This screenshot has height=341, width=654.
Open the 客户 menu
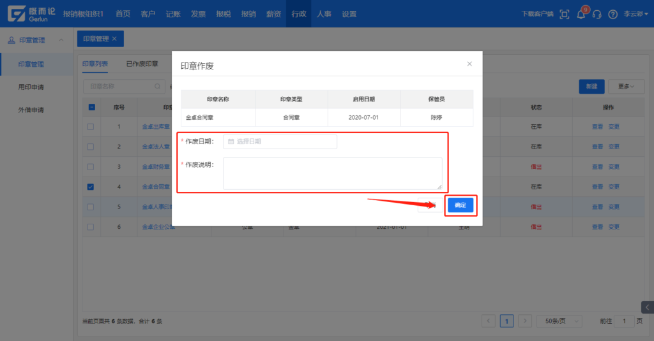click(148, 14)
